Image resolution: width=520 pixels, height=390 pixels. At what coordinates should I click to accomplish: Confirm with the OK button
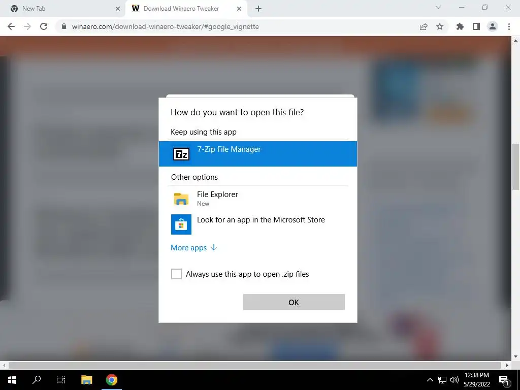(x=294, y=302)
